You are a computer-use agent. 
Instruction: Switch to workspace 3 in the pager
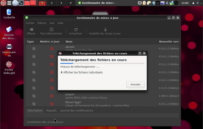[61, 3]
